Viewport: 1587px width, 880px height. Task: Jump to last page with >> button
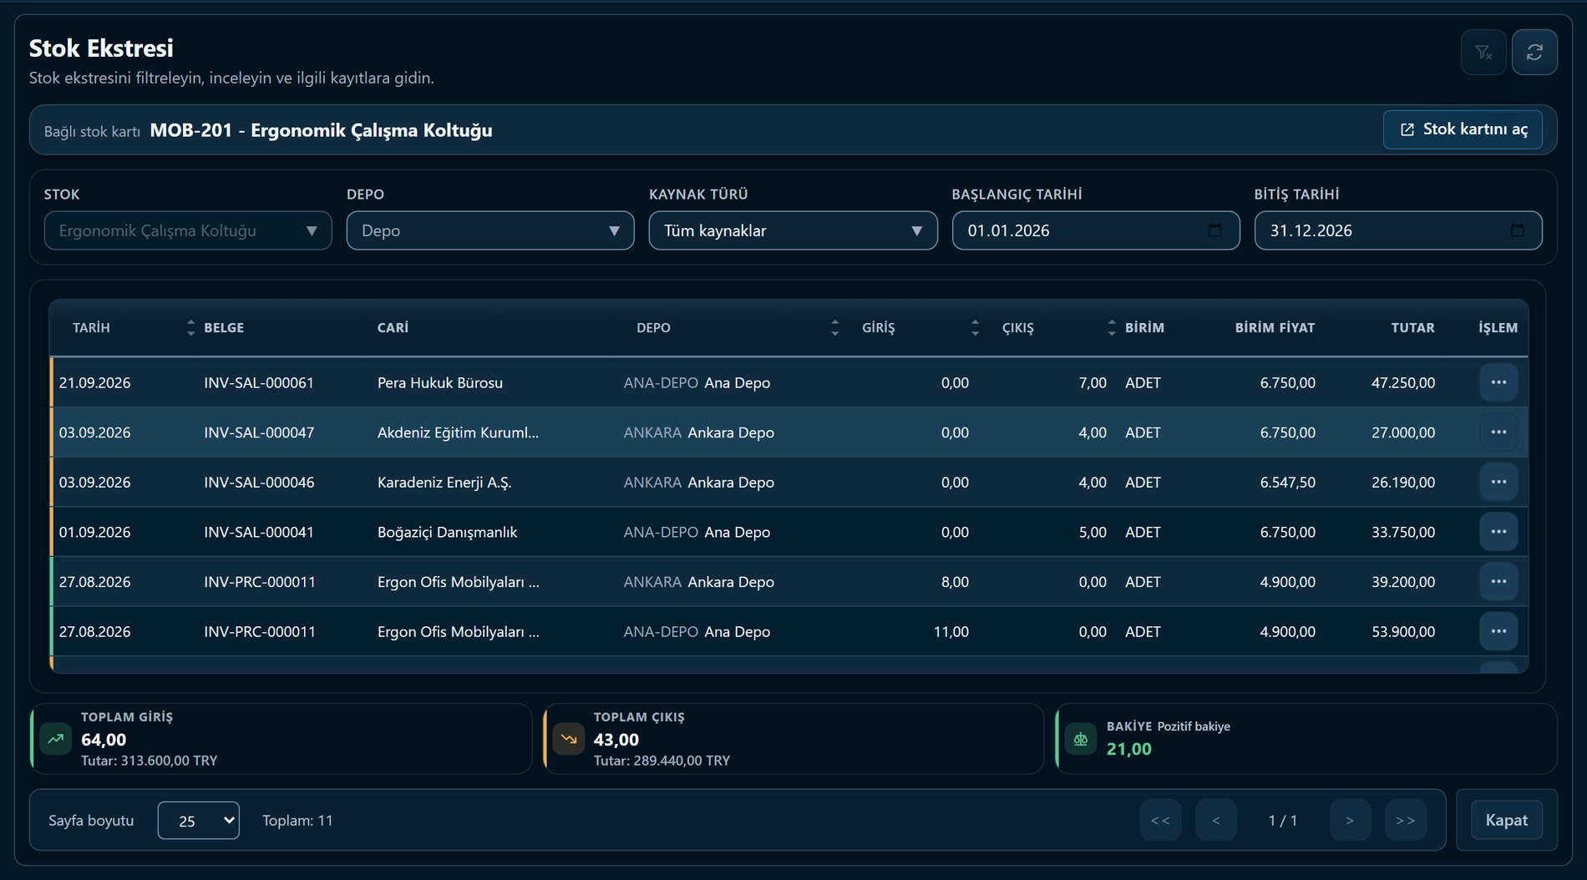click(x=1406, y=821)
